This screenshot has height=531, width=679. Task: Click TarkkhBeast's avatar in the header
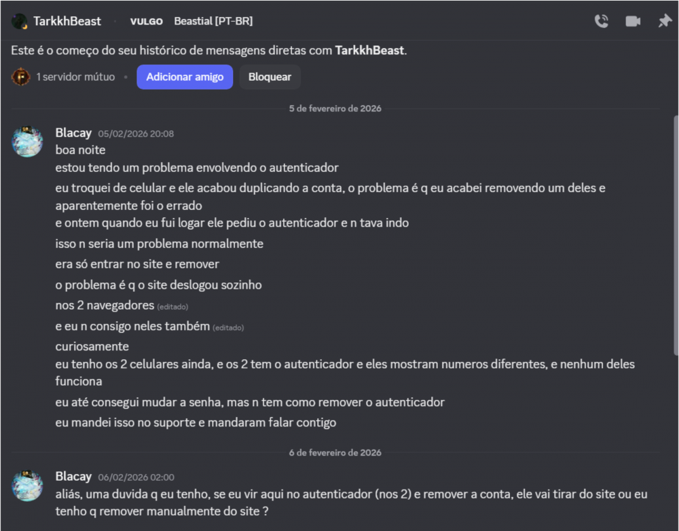19,21
